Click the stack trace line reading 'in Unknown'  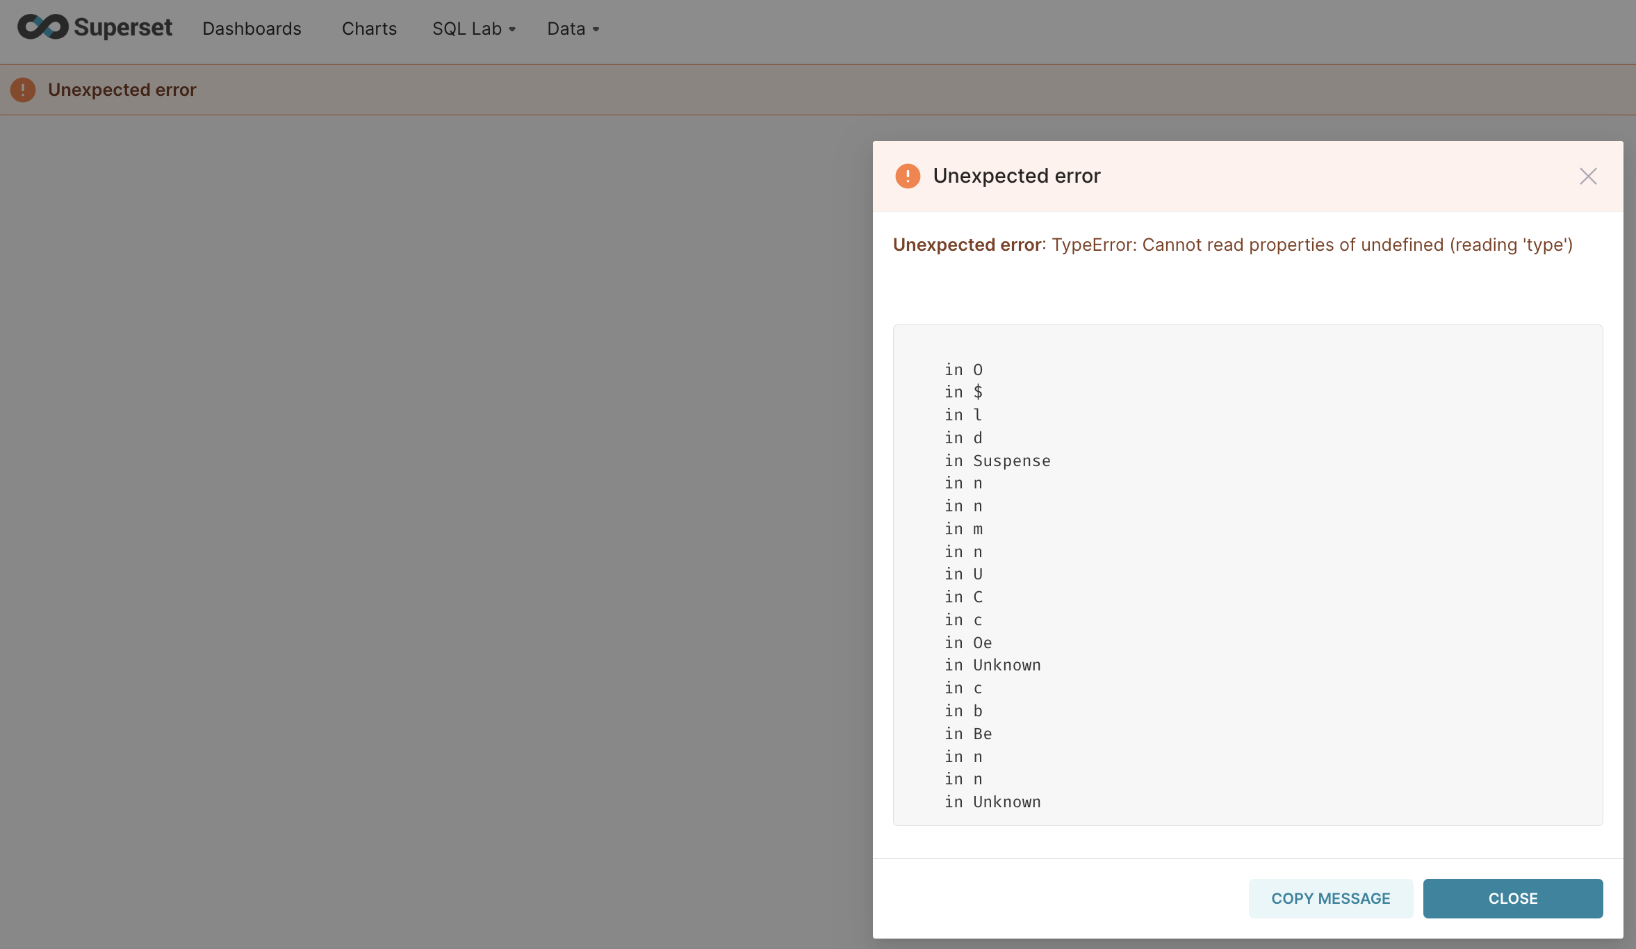pyautogui.click(x=992, y=665)
